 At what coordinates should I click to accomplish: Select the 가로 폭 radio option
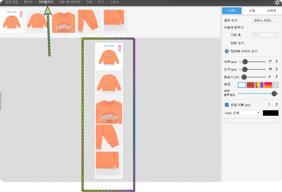pyautogui.click(x=227, y=35)
